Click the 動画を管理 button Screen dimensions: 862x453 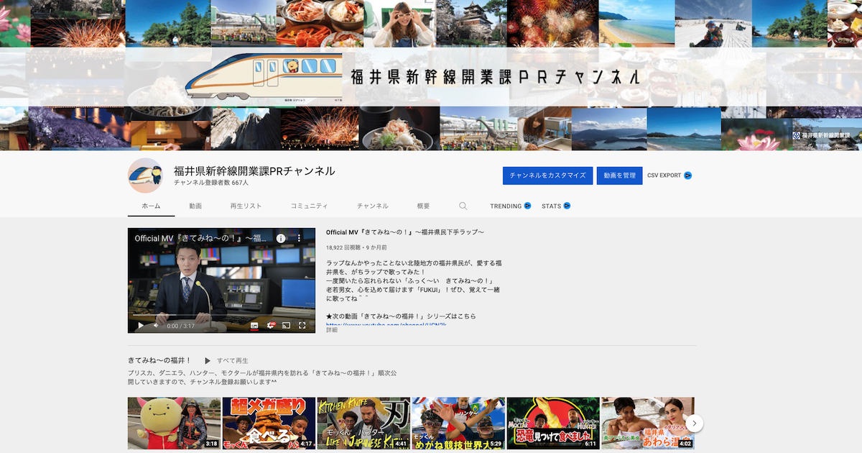pos(619,175)
